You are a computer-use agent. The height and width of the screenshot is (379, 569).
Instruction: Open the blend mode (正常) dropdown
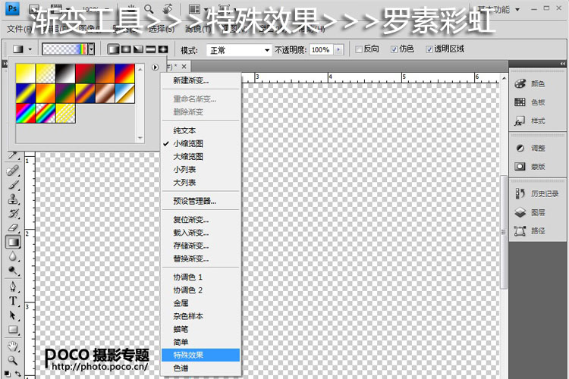tap(239, 50)
